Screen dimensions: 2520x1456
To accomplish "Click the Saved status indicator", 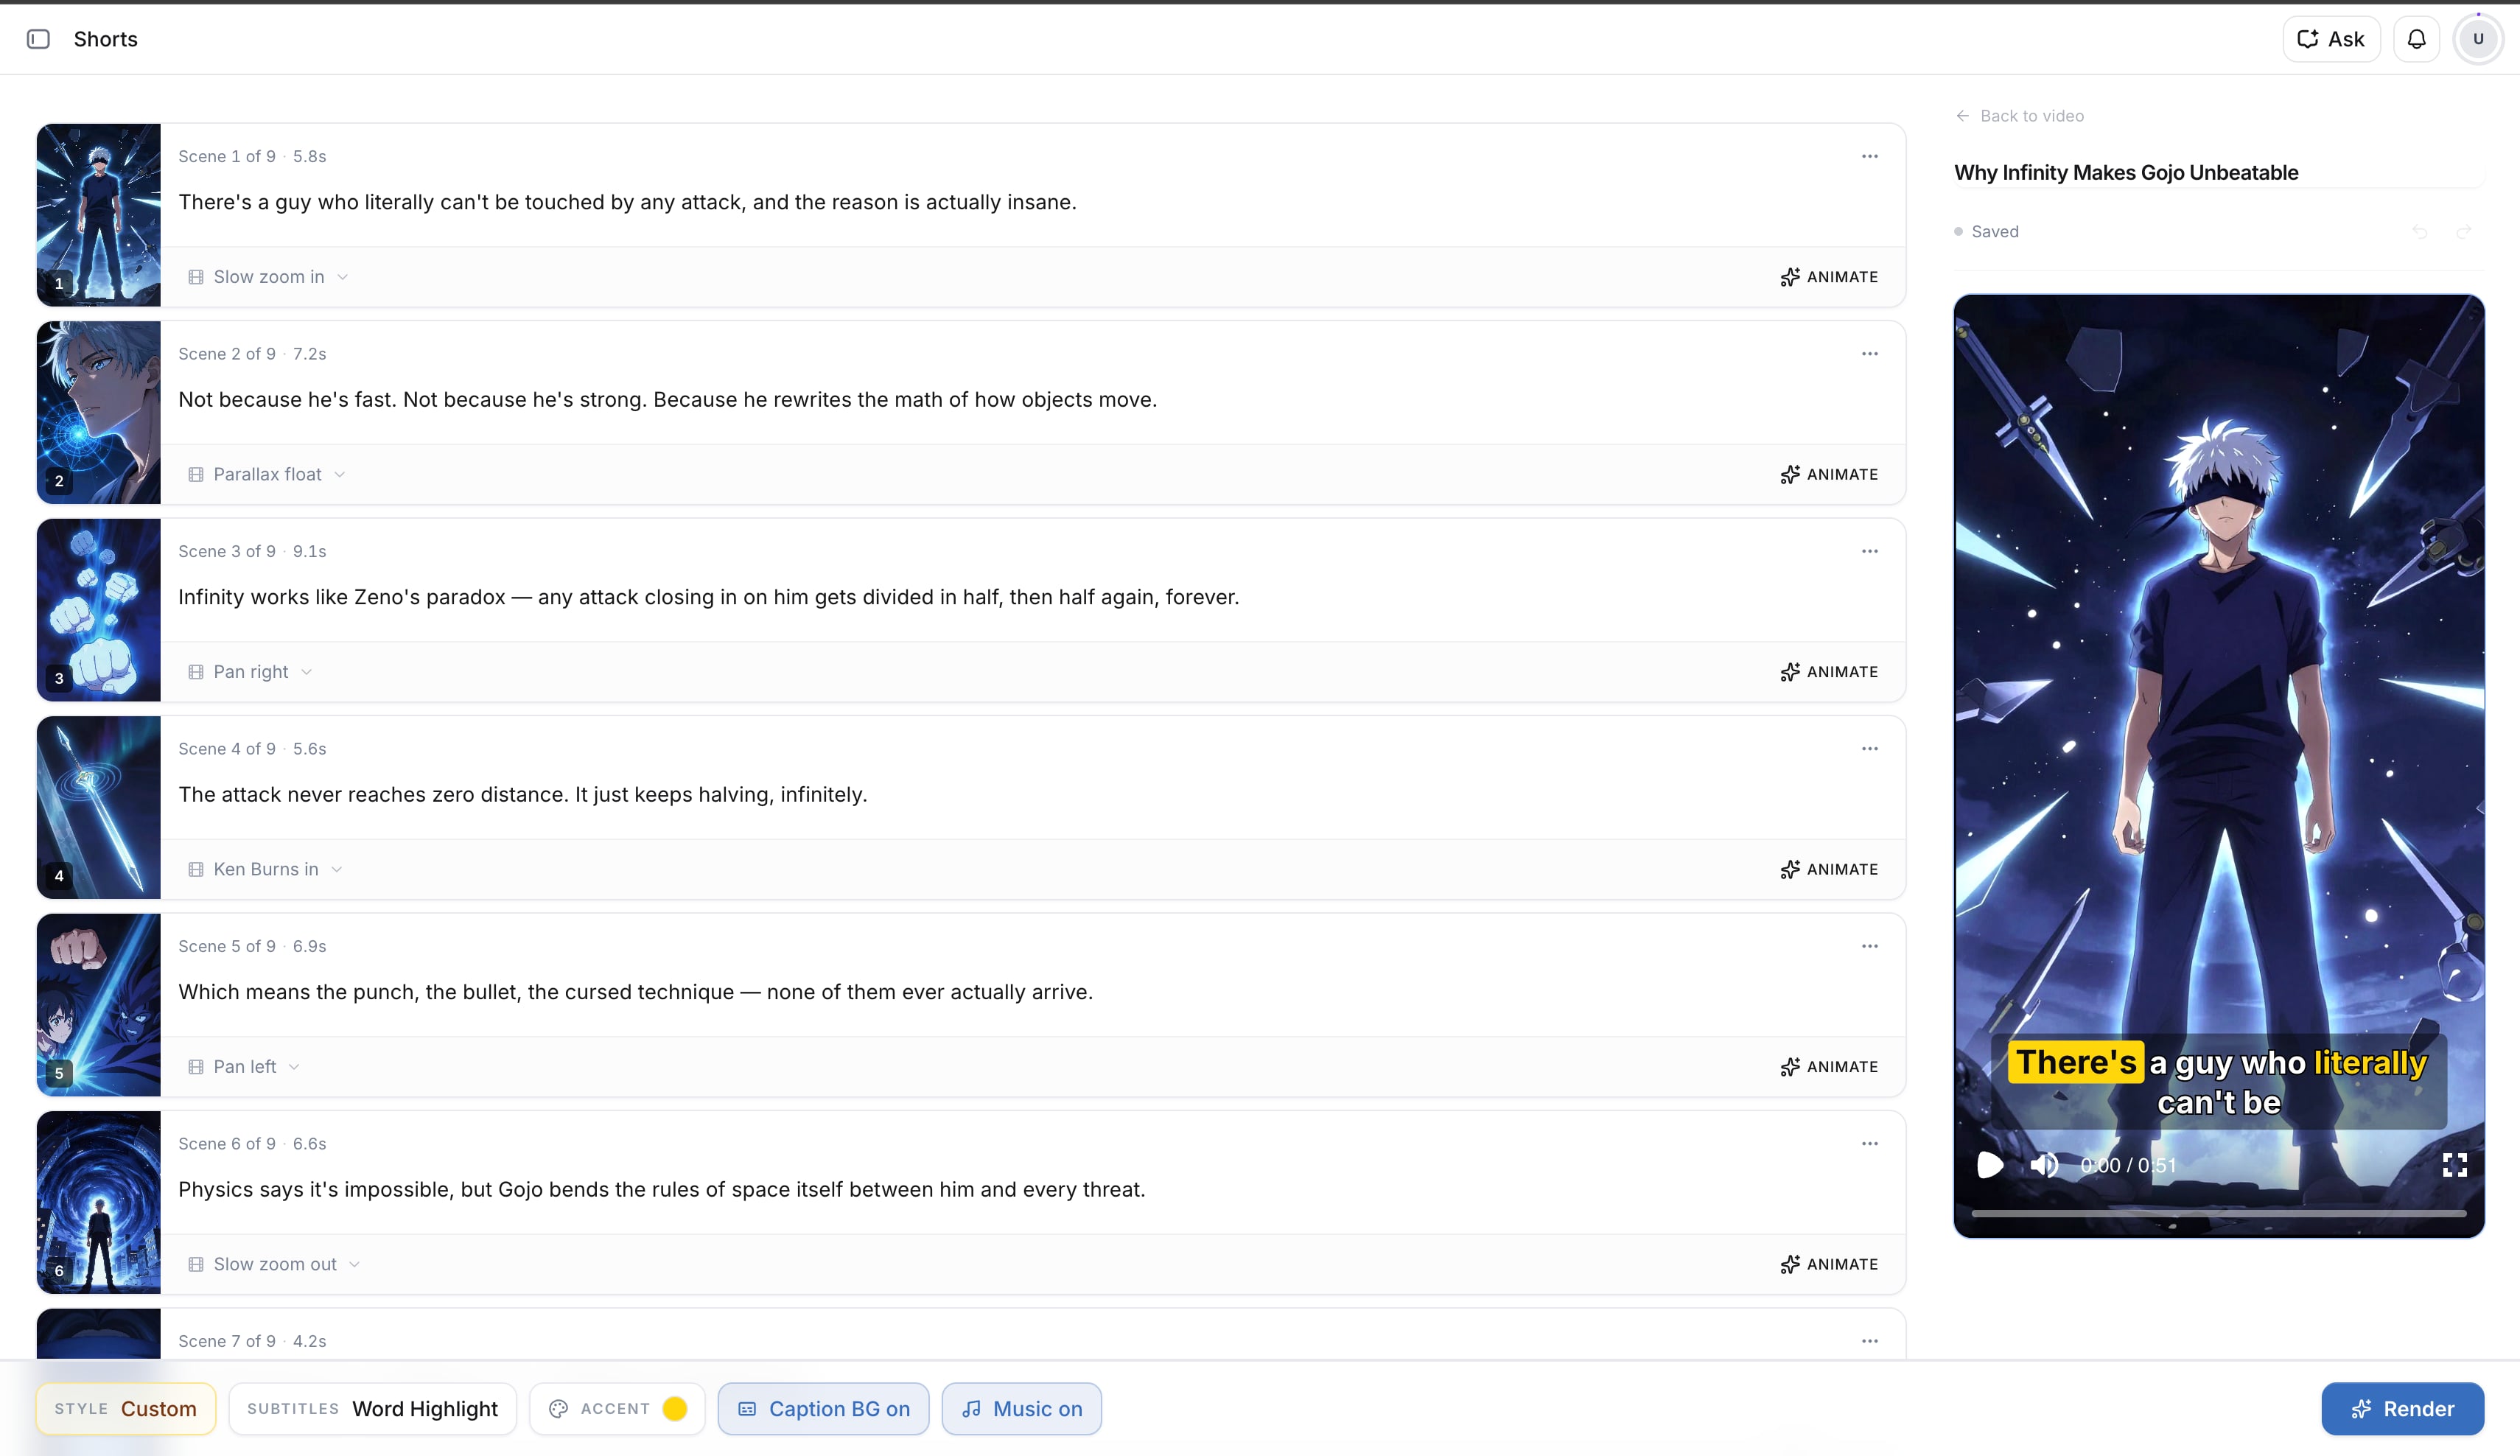I will (1986, 232).
